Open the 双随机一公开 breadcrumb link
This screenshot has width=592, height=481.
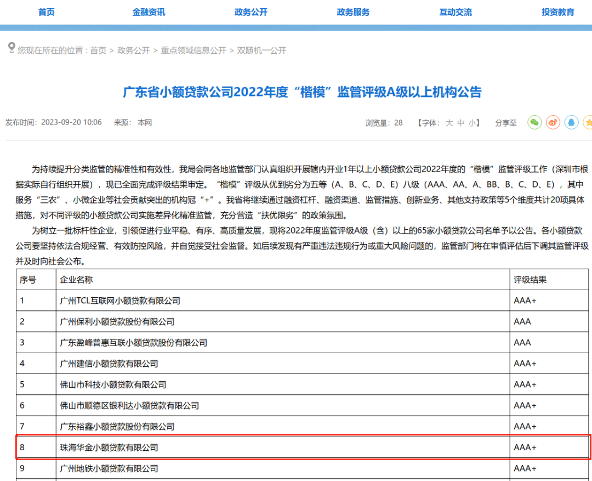[261, 50]
